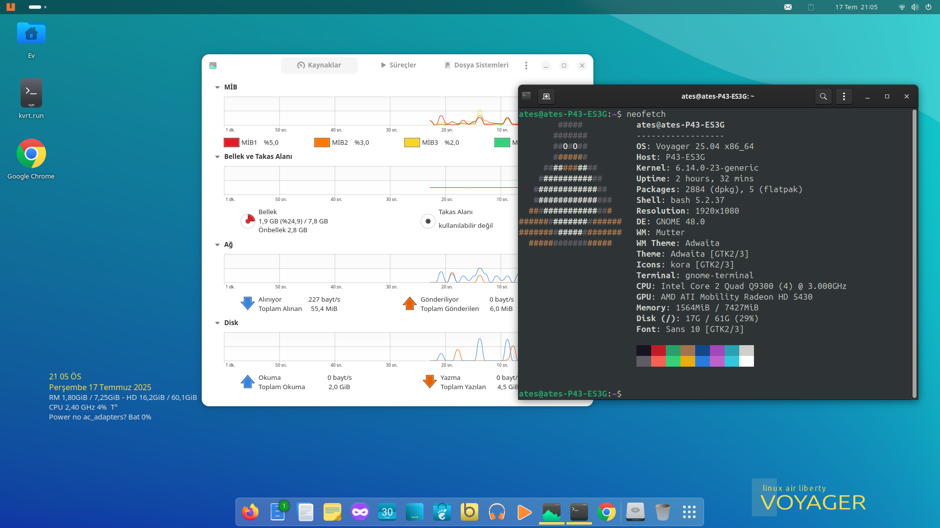Open the Ev home folder on desktop

[31, 40]
